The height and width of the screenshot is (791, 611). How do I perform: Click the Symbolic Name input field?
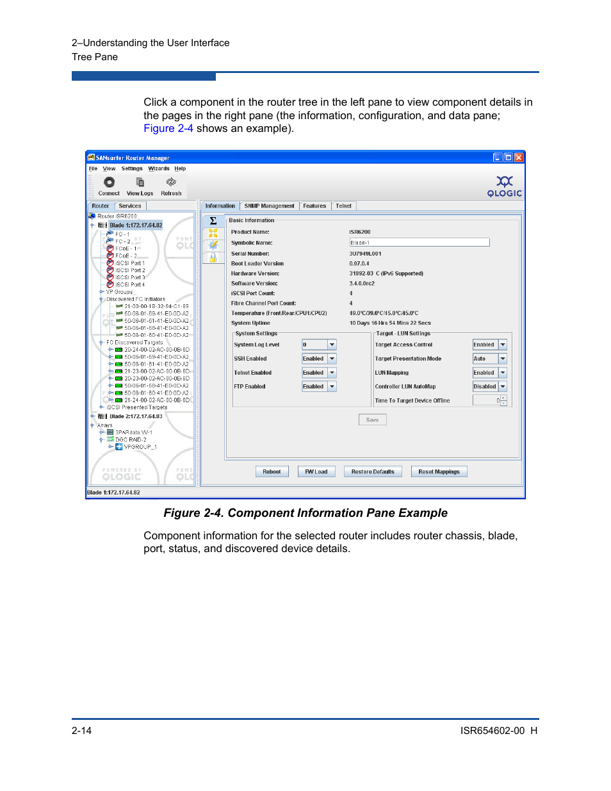click(x=420, y=243)
